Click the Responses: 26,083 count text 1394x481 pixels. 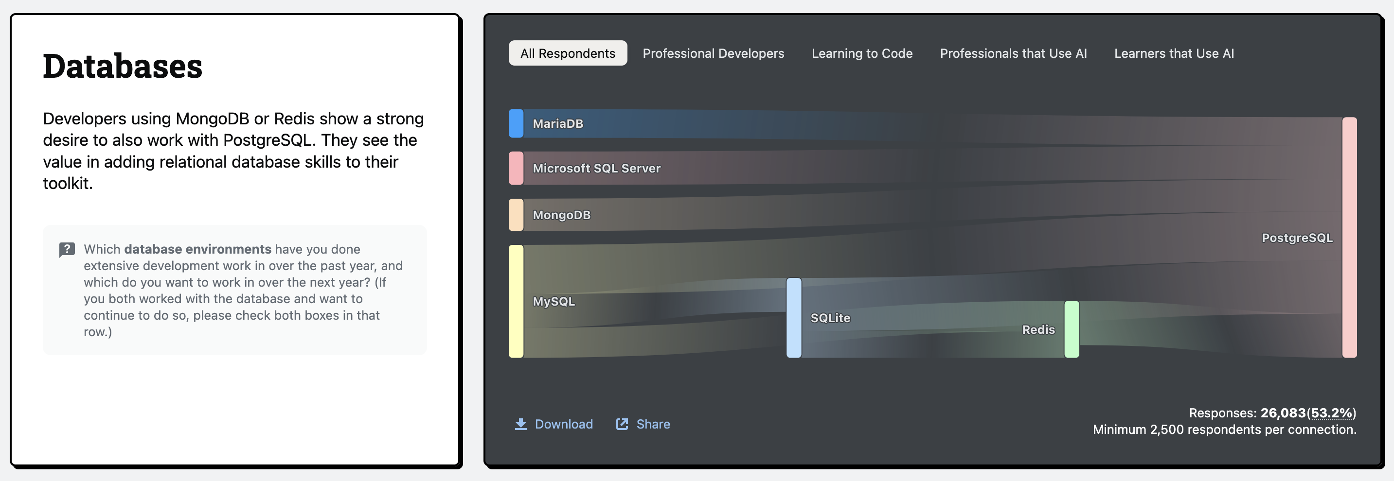click(1247, 413)
